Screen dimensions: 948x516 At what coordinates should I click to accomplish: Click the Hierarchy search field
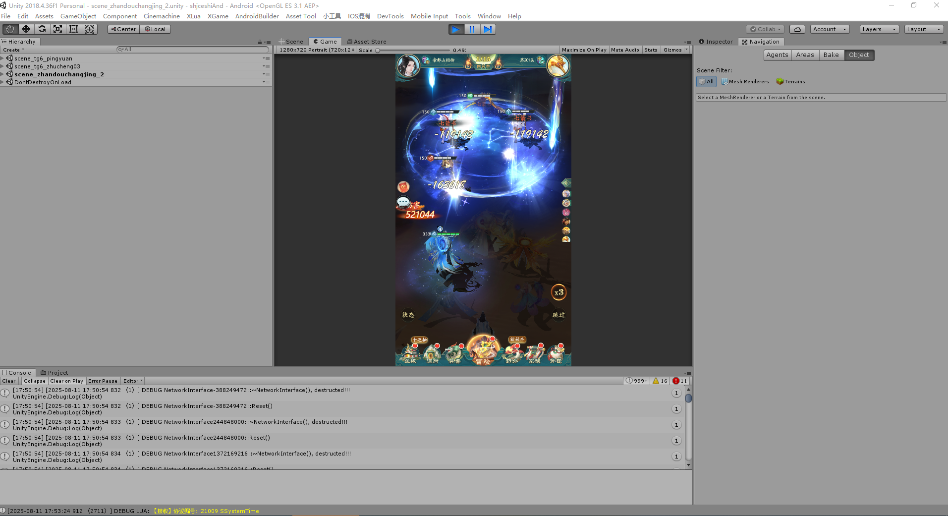192,50
